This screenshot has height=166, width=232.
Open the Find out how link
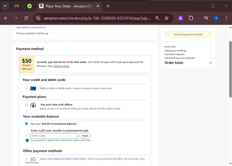coord(61,66)
